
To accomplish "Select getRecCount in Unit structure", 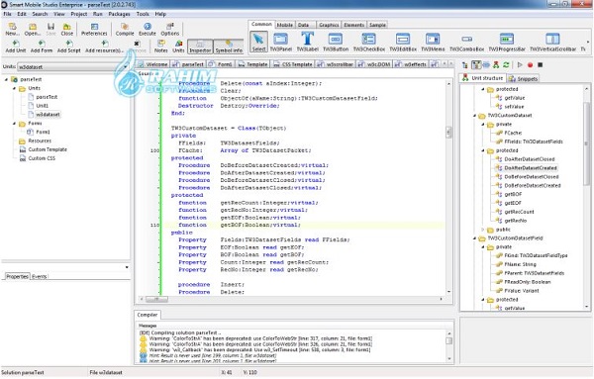I will (x=519, y=212).
